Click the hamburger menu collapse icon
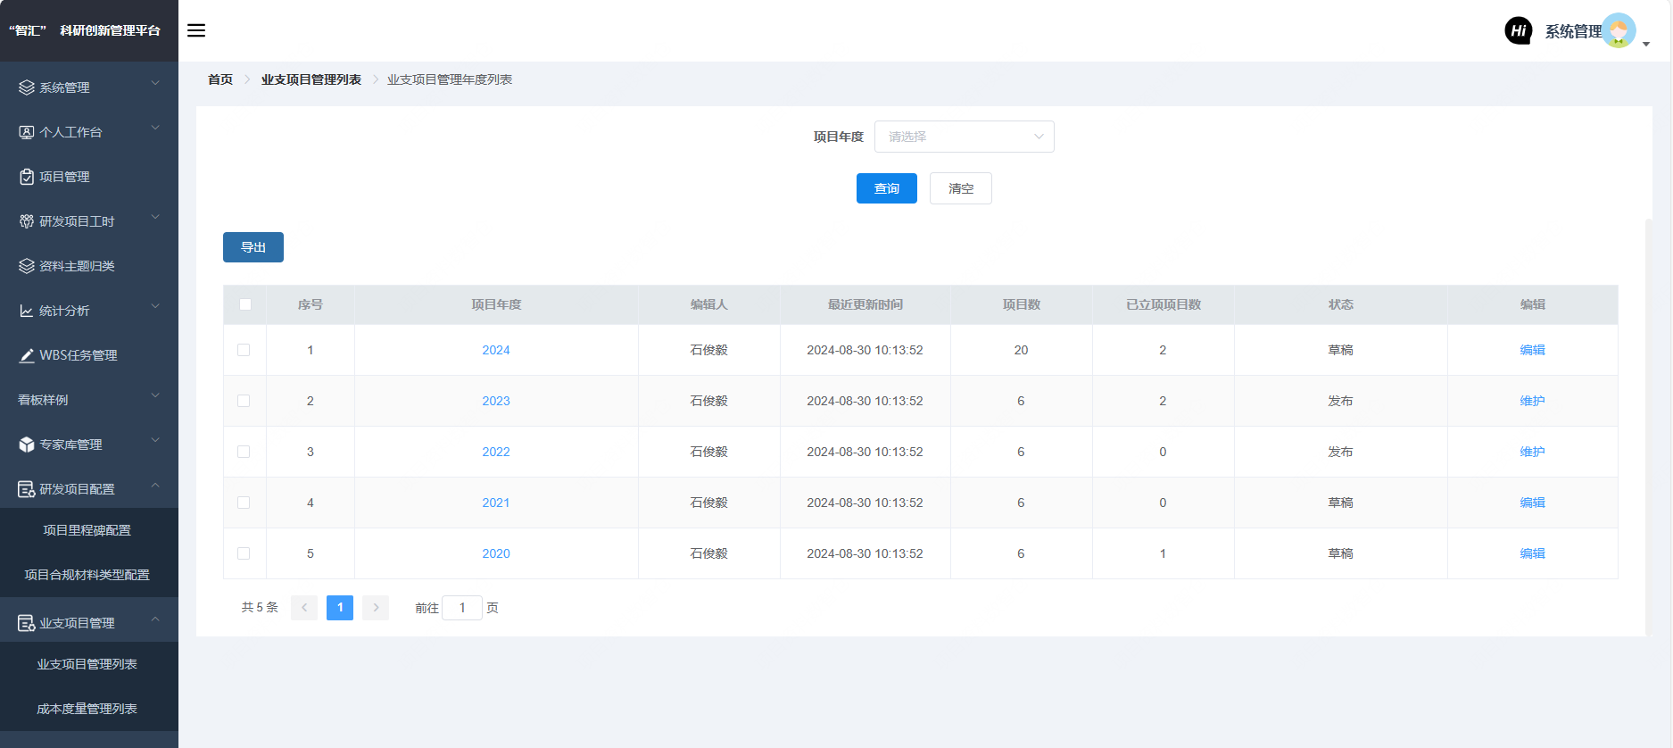 point(196,30)
